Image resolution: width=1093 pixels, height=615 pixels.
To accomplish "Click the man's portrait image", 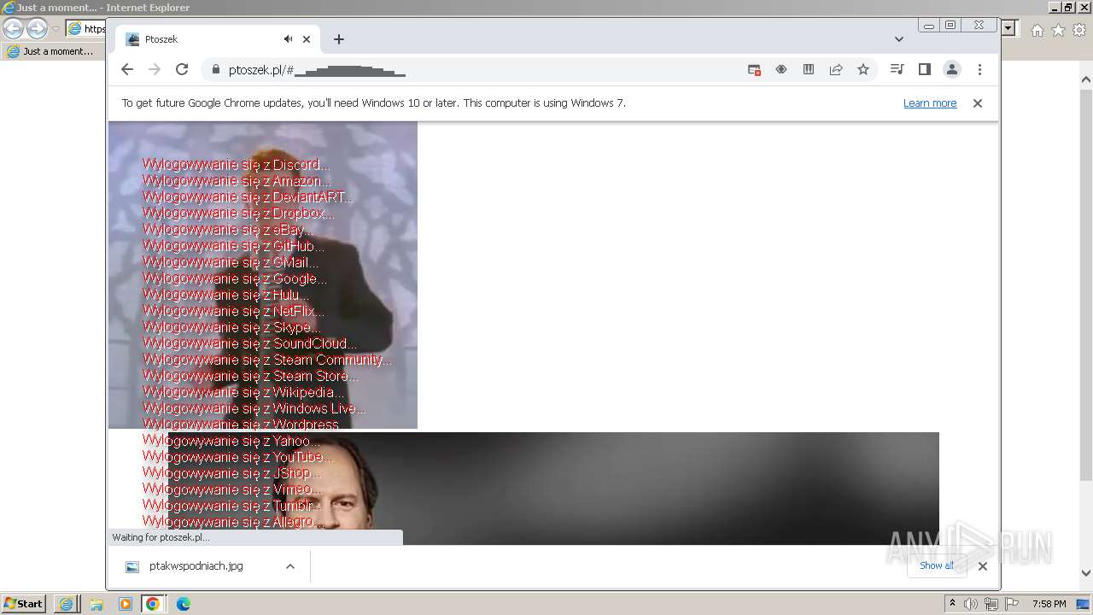I will 553,489.
